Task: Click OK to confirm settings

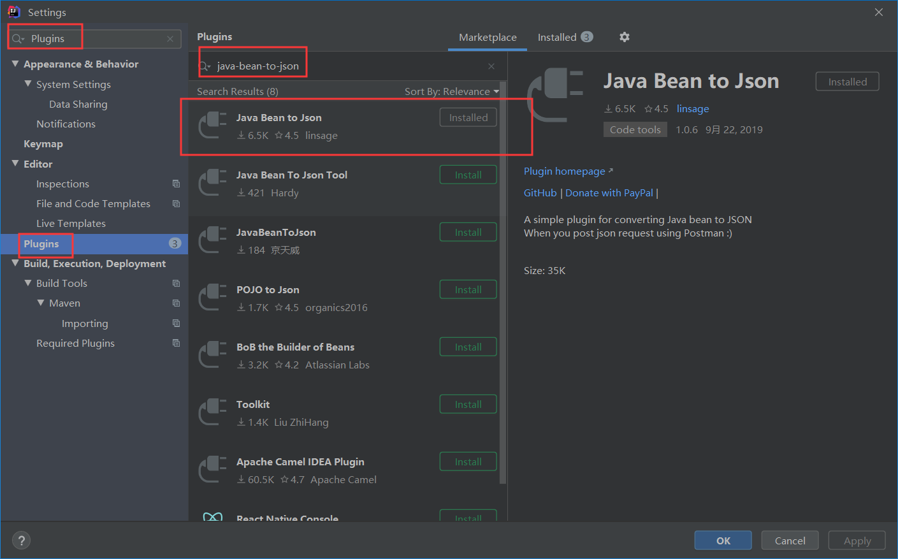Action: (723, 540)
